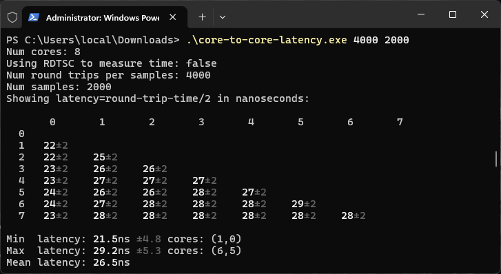Viewport: 501px width, 274px height.
Task: Click the command text core-to-core-latency.exe
Action: [x=267, y=40]
